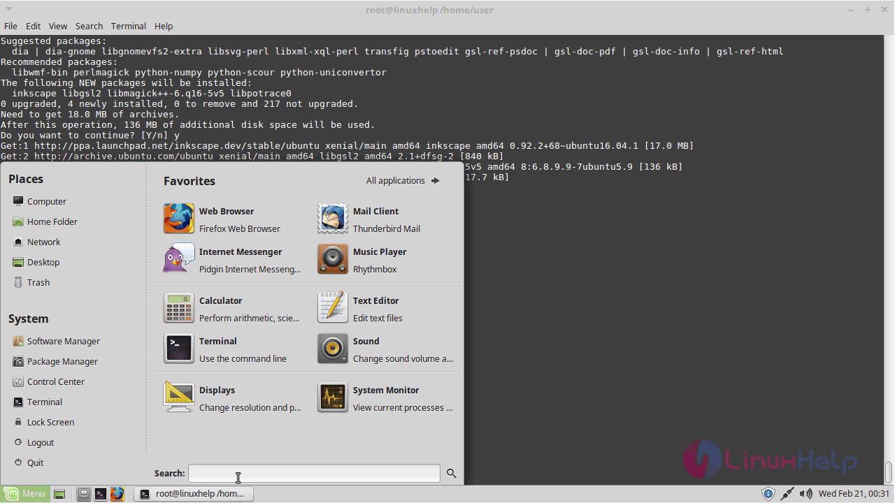The width and height of the screenshot is (895, 503).
Task: Open Desktop in Places
Action: pos(36,262)
